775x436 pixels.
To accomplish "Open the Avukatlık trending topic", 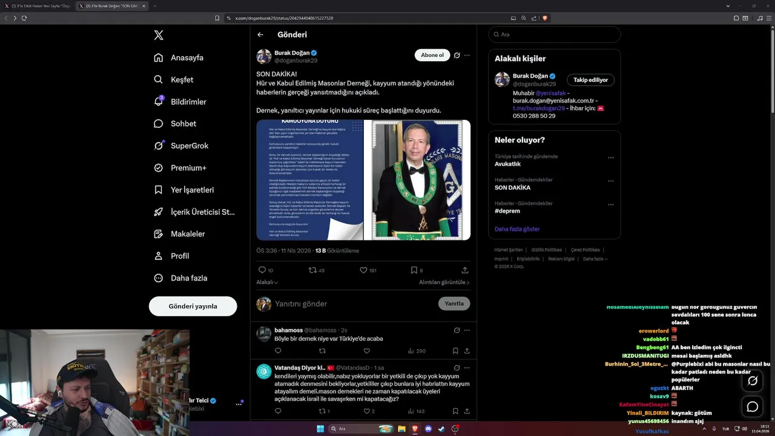I will pyautogui.click(x=507, y=164).
